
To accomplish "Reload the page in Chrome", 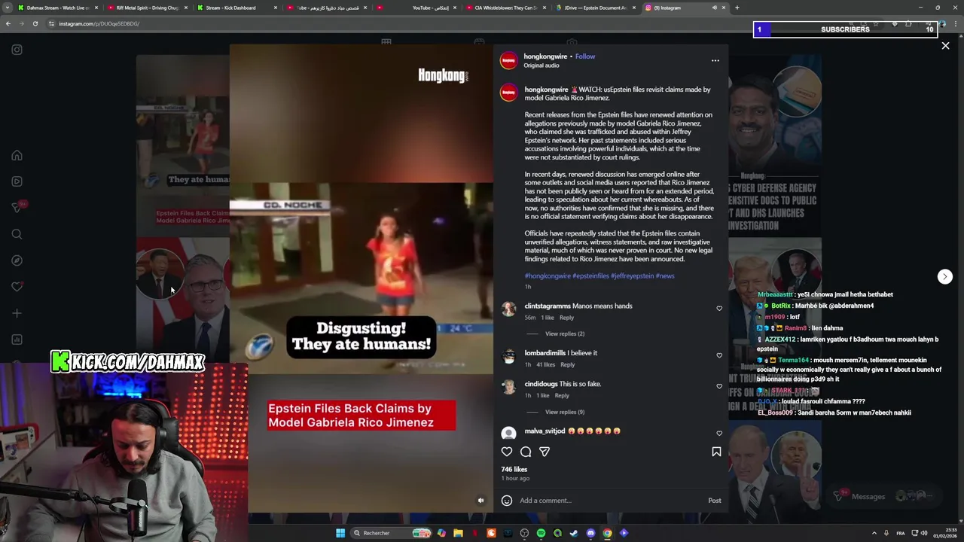I will [35, 23].
